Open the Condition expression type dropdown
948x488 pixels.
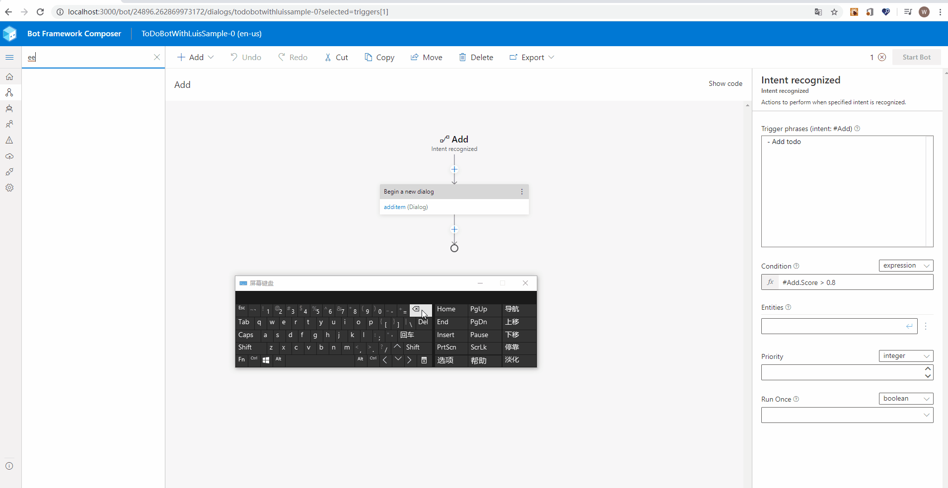point(906,266)
